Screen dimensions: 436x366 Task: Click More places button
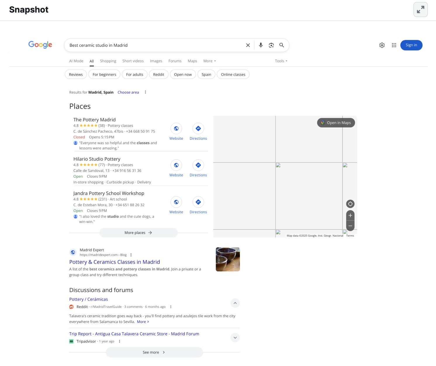tap(139, 233)
